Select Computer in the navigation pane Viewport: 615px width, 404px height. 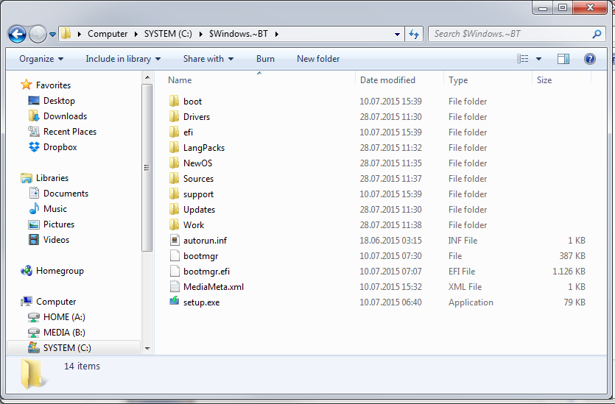click(56, 302)
